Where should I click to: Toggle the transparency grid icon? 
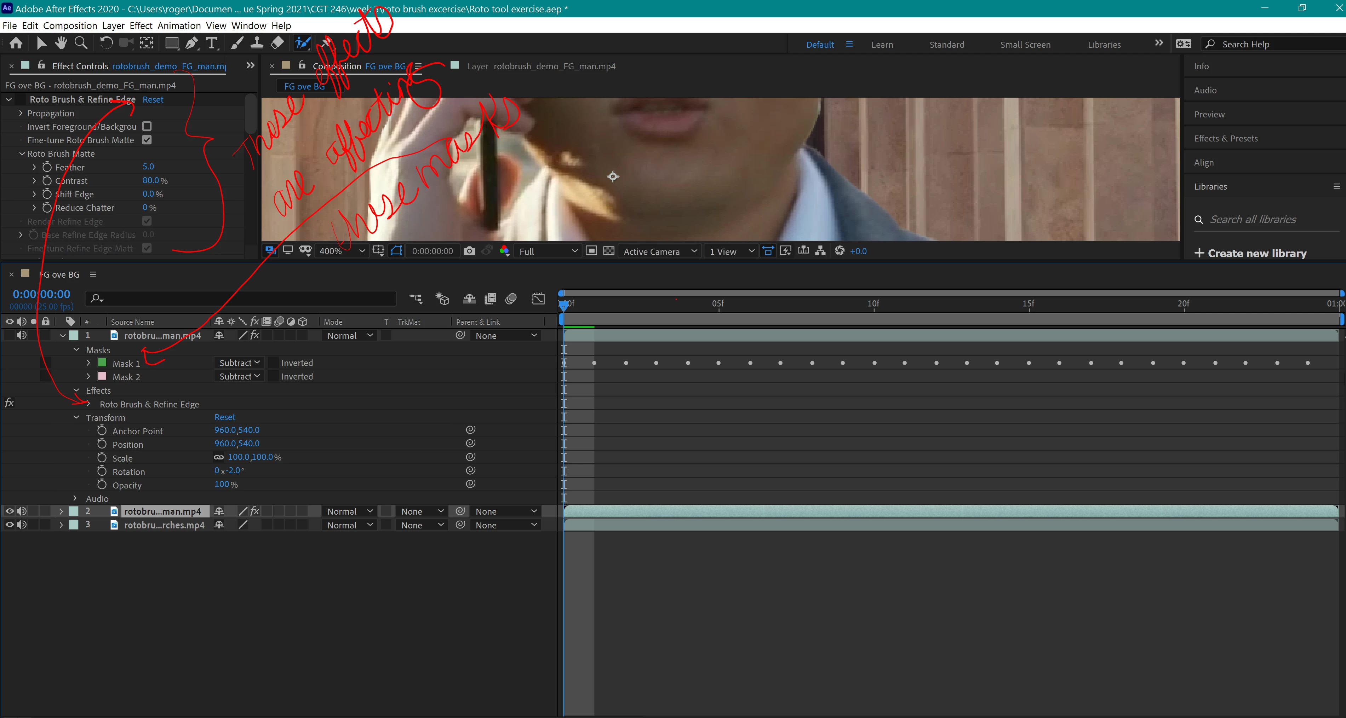609,251
